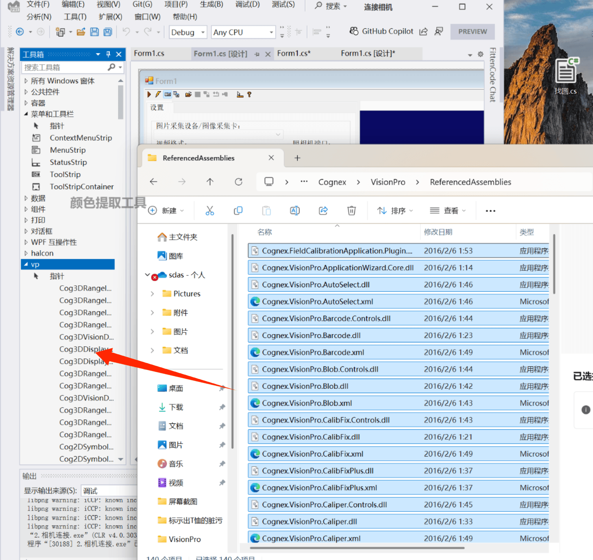Click the Explorer up-directory arrow

point(210,181)
